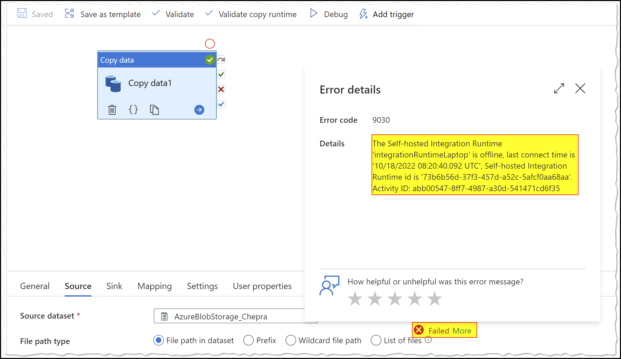621x359 pixels.
Task: Expand Error details to full screen
Action: [559, 89]
